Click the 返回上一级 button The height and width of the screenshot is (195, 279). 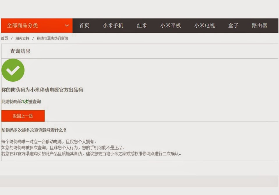click(23, 116)
